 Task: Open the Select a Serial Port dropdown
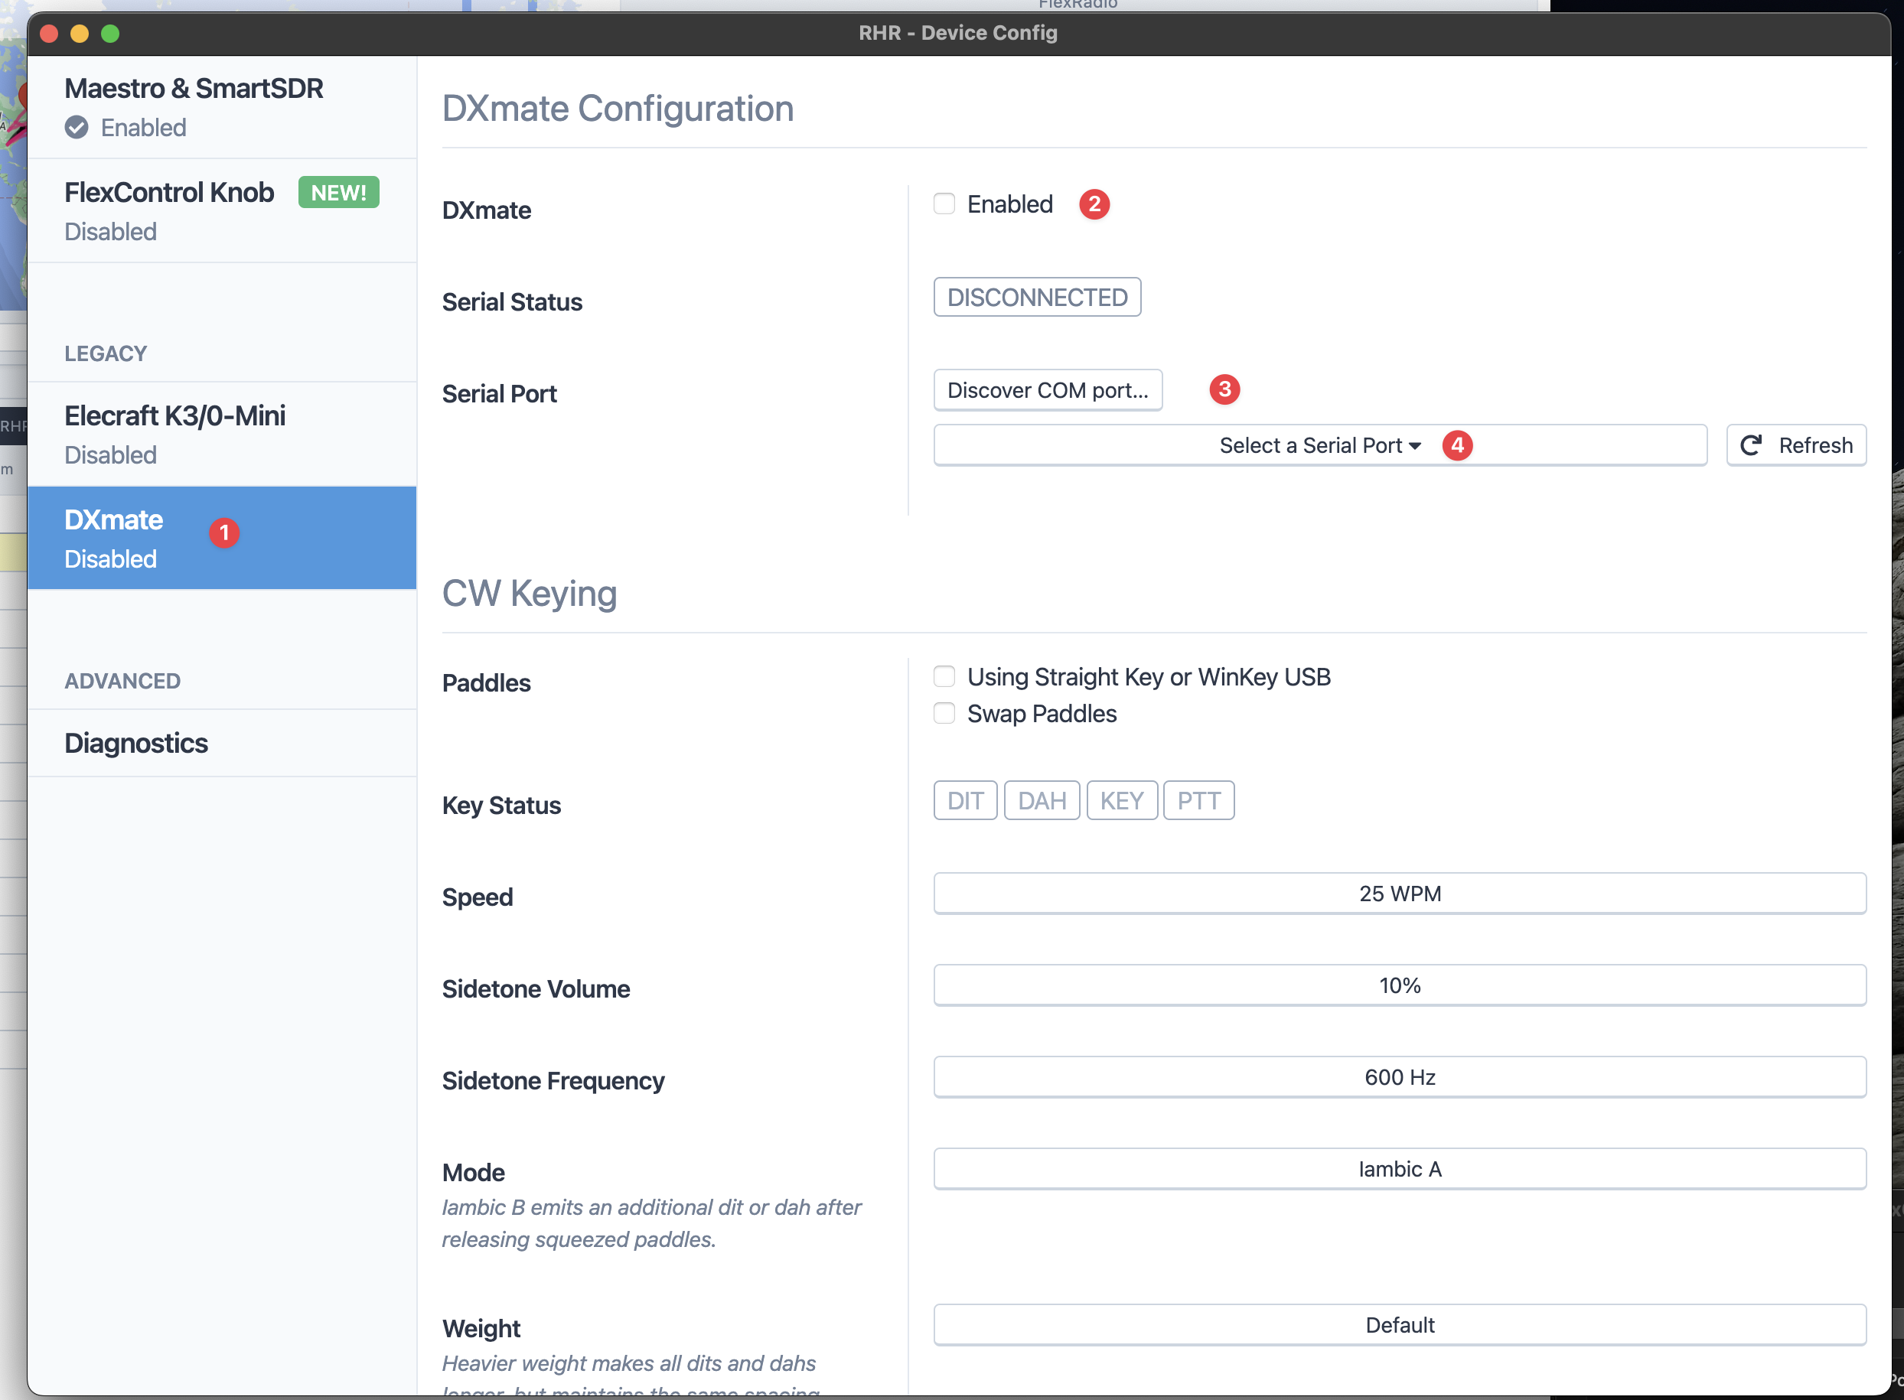(1319, 445)
